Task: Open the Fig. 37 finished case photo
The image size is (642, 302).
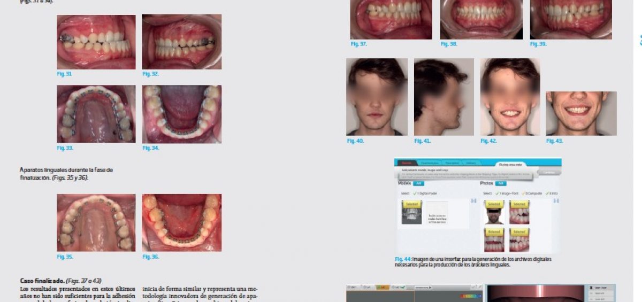Action: tap(391, 20)
